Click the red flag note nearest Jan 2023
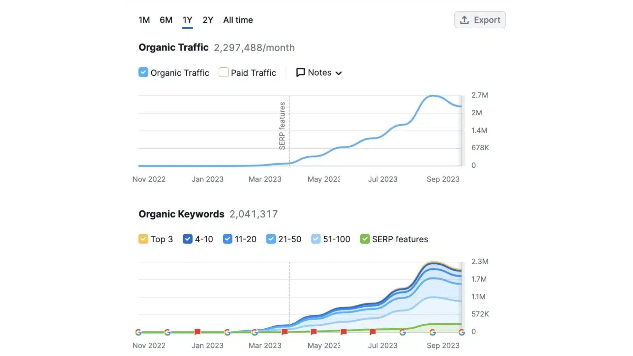The width and height of the screenshot is (633, 356). [x=197, y=332]
